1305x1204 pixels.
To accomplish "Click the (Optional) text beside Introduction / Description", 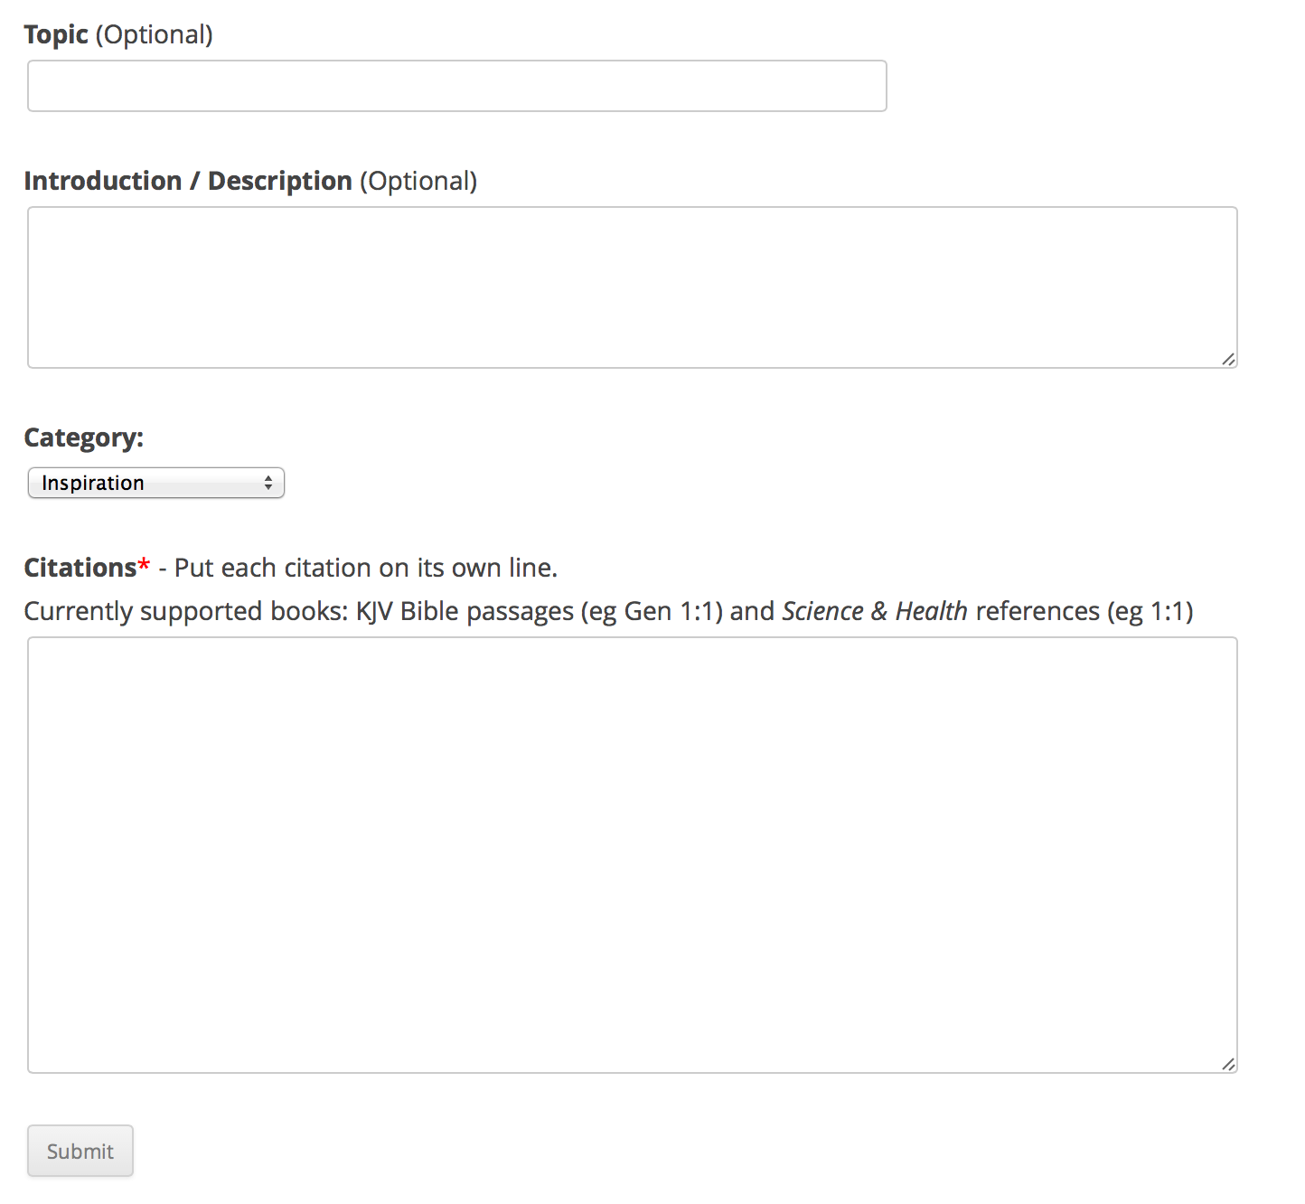I will 418,181.
